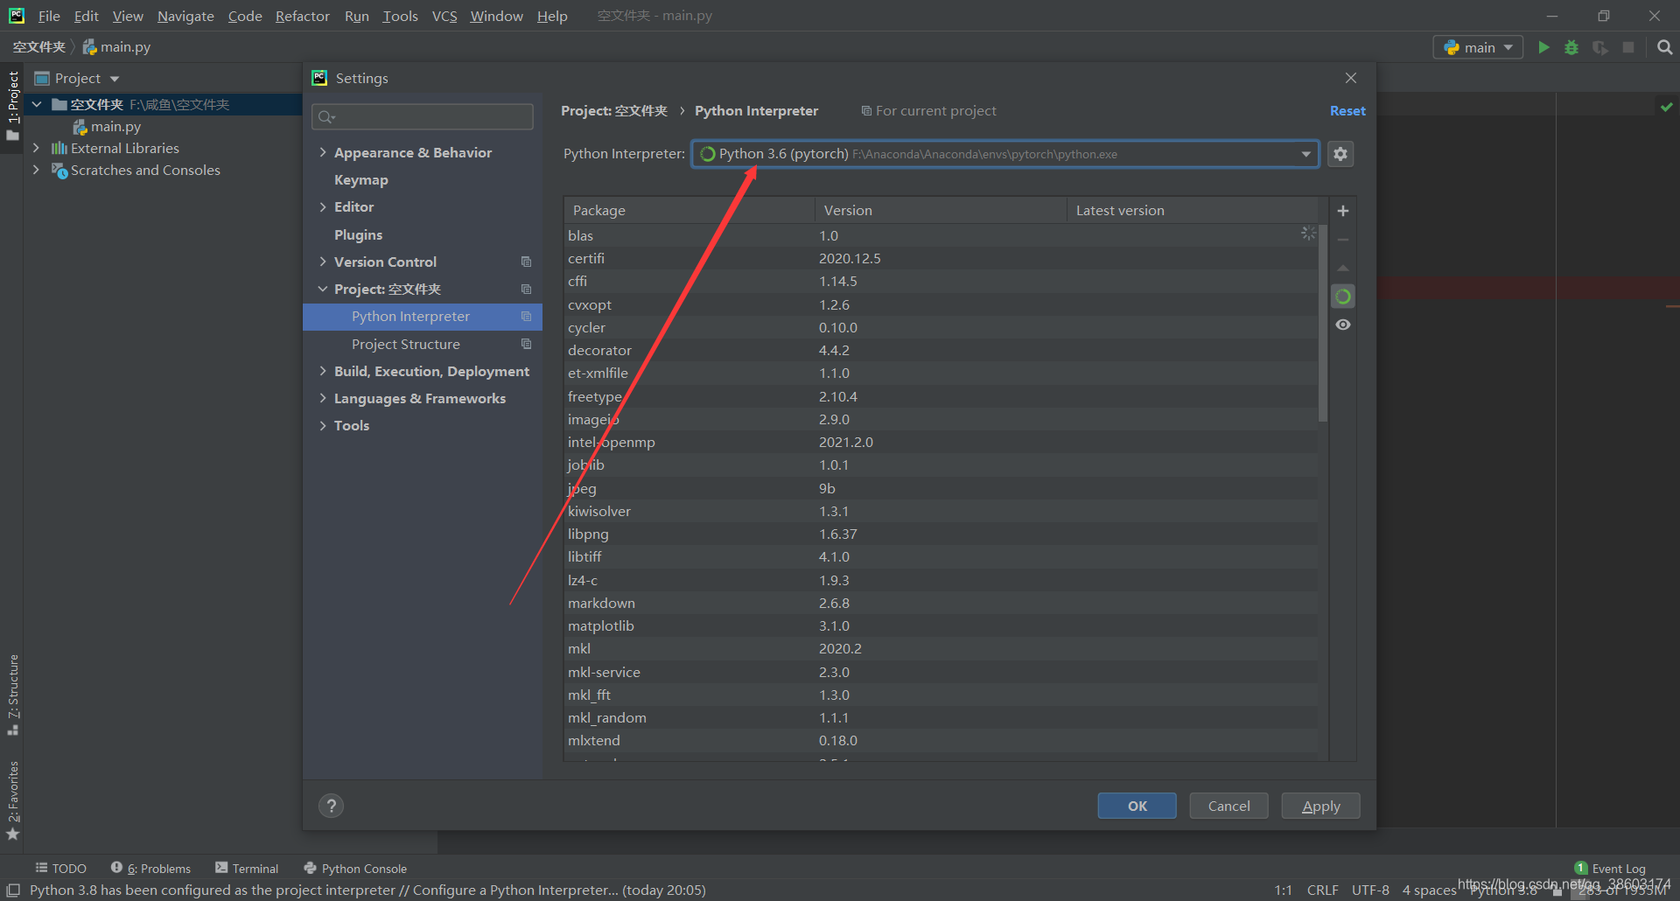Open Project view dropdown

coord(77,79)
